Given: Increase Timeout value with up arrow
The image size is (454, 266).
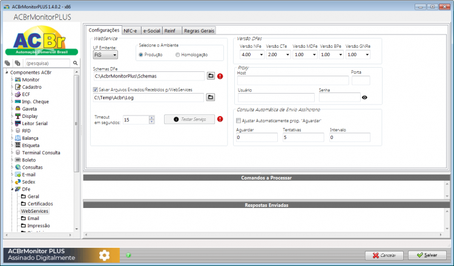Looking at the screenshot, I should tap(152, 118).
